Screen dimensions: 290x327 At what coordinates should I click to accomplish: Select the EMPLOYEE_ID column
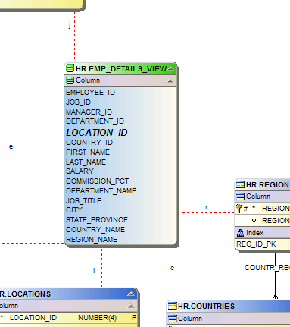(x=90, y=93)
